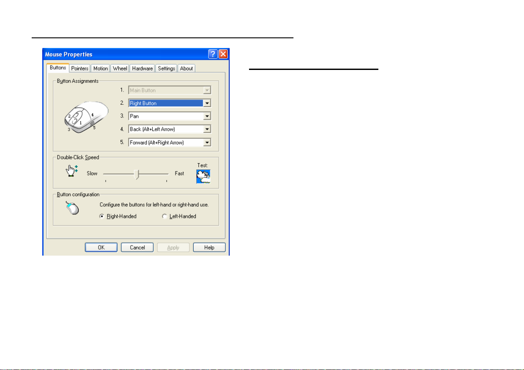Image resolution: width=524 pixels, height=370 pixels.
Task: Click the 'Pan' value field for button 3
Action: coord(166,116)
